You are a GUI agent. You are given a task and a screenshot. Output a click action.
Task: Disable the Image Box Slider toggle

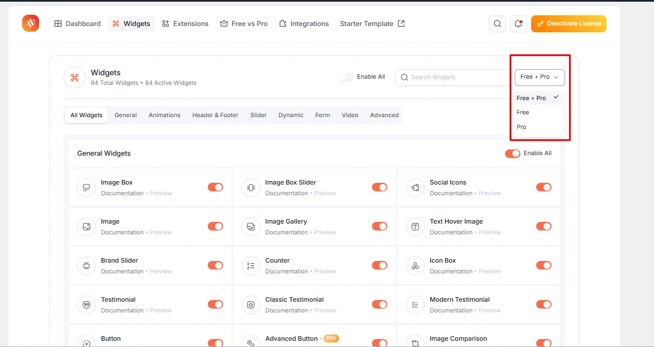pyautogui.click(x=379, y=187)
